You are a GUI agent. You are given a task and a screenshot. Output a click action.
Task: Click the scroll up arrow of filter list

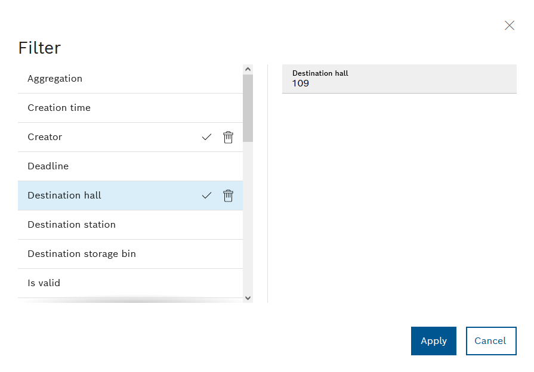click(248, 69)
